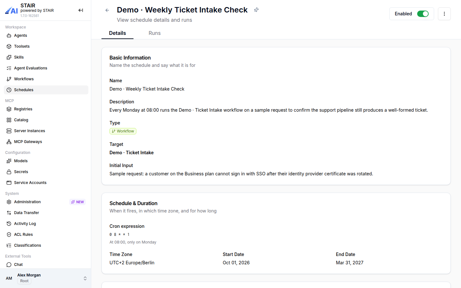This screenshot has width=461, height=288.
Task: Click the NEW badge next to Administration
Action: coord(77,202)
